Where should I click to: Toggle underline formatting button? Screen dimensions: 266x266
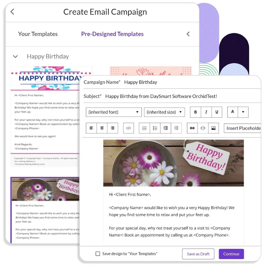tap(217, 112)
